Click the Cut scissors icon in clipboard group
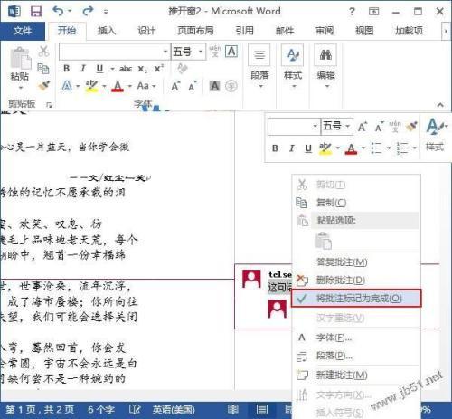 (x=43, y=52)
